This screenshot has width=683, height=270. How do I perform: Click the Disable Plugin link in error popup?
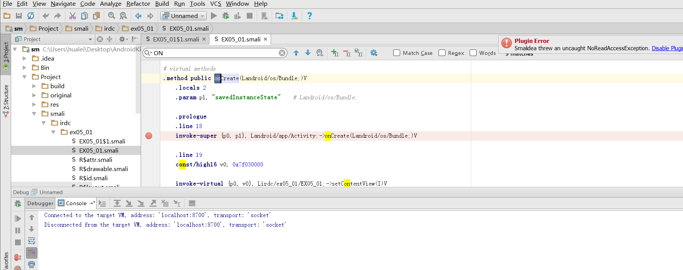[x=667, y=48]
